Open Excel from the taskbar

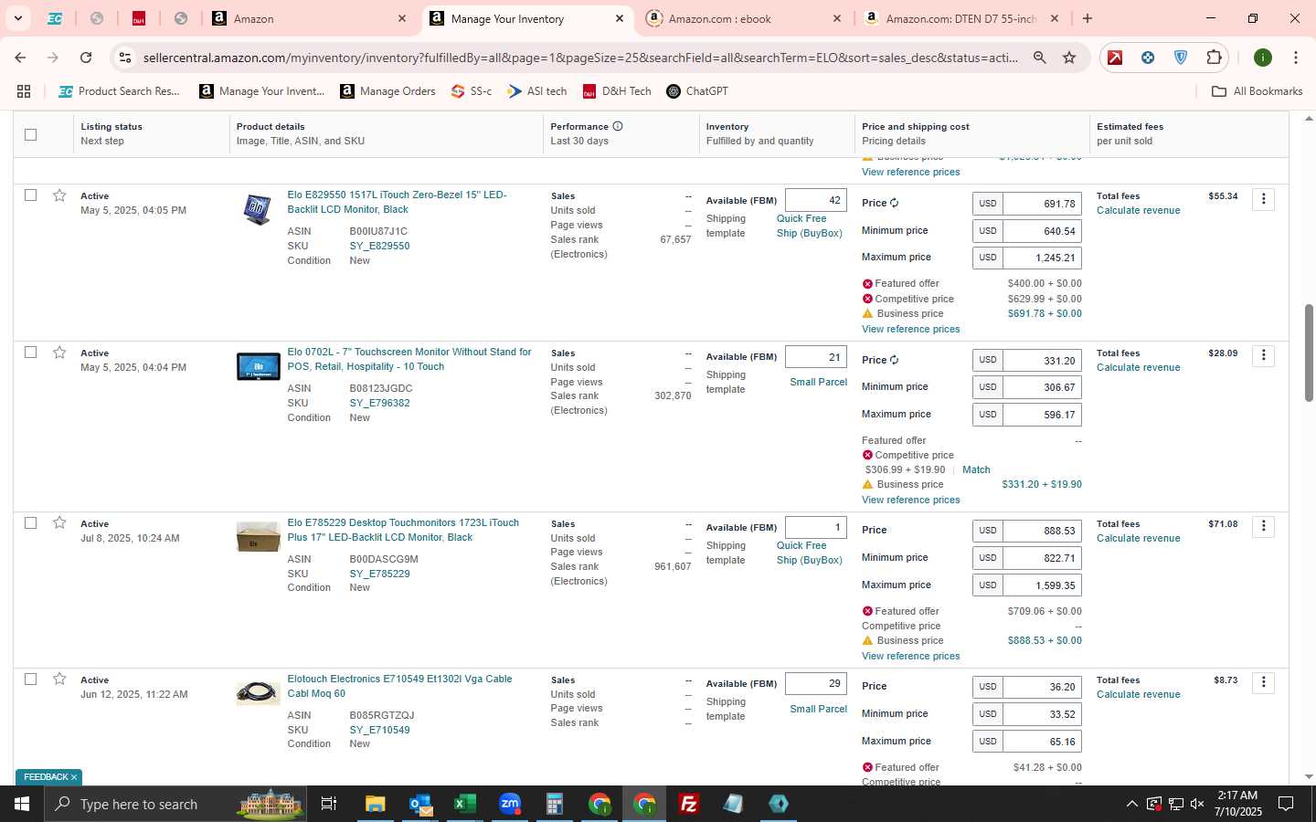pos(464,804)
